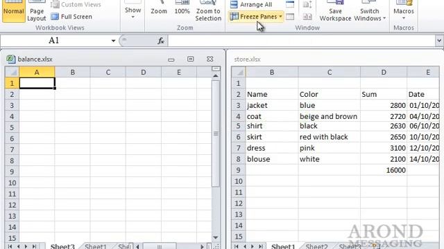Switch to Page Layout view
Image resolution: width=444 pixels, height=249 pixels.
tap(37, 11)
